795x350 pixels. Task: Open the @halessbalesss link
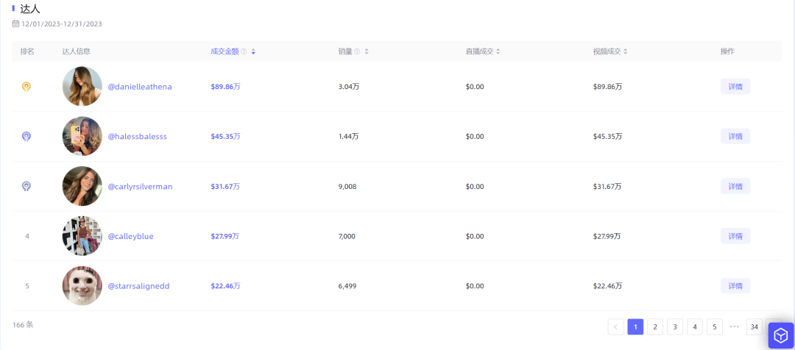tap(138, 136)
